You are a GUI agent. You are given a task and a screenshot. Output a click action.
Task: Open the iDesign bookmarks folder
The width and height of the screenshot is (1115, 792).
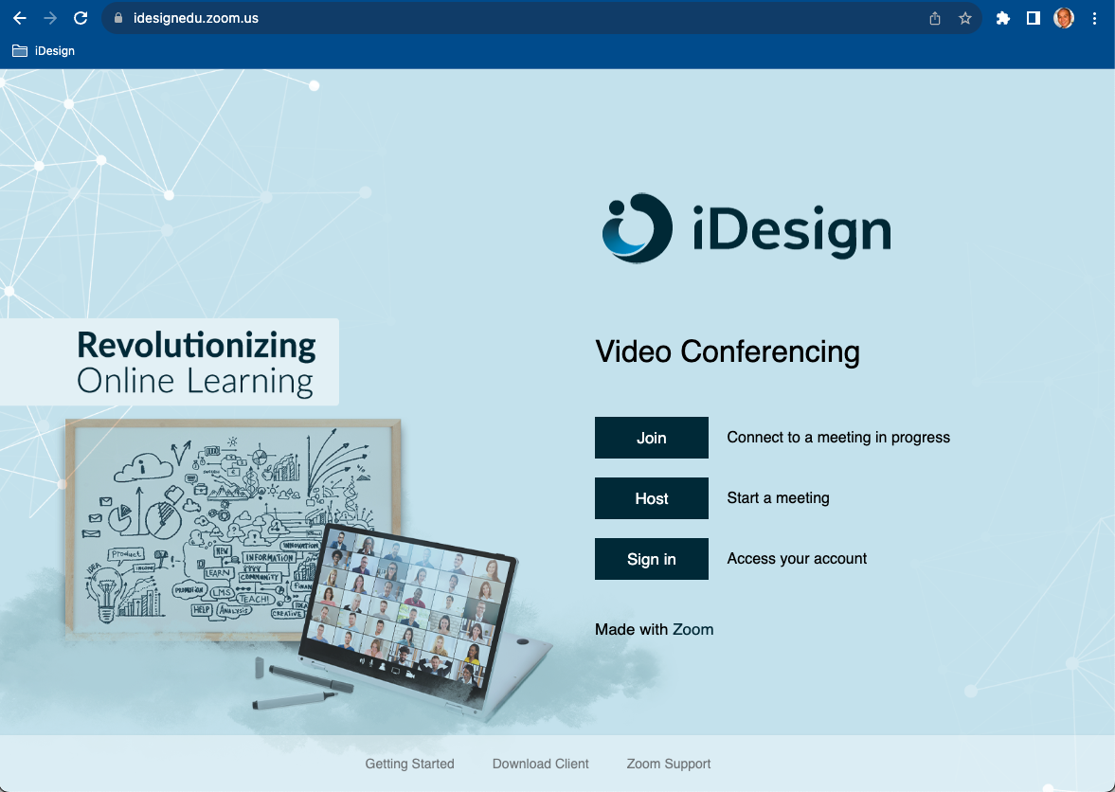click(44, 51)
